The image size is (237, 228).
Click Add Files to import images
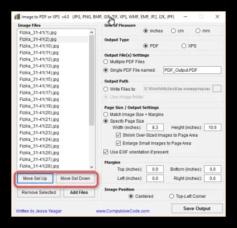[x=79, y=192]
